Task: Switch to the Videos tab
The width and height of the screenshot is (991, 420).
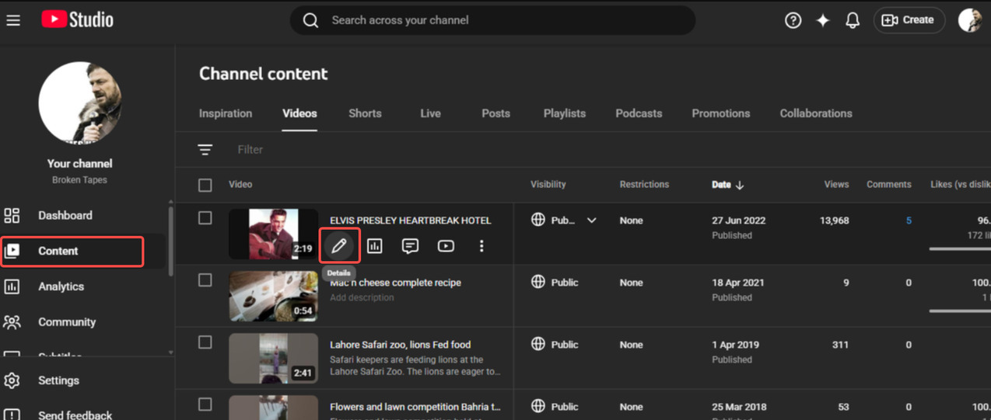Action: (299, 113)
